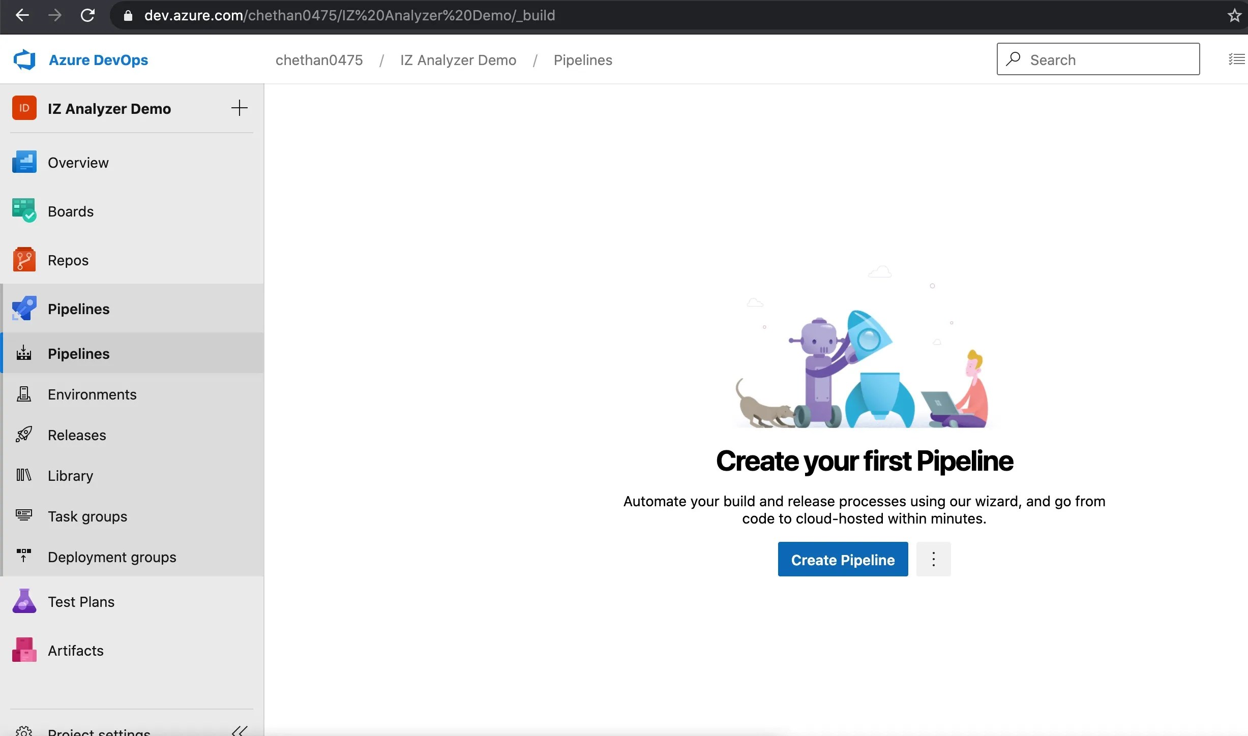The image size is (1248, 736).
Task: Click the Azure DevOps logo icon
Action: coord(24,60)
